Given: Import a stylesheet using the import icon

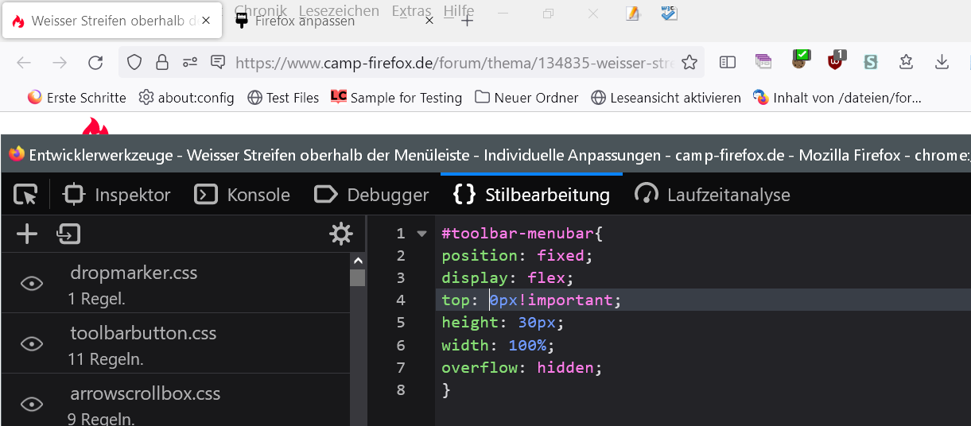Looking at the screenshot, I should coord(68,234).
